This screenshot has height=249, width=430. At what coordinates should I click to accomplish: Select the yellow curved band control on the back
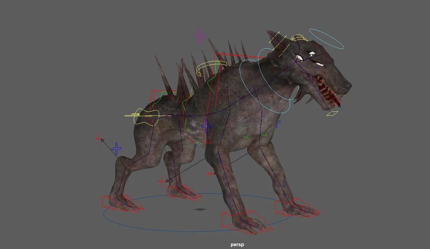pyautogui.click(x=211, y=68)
